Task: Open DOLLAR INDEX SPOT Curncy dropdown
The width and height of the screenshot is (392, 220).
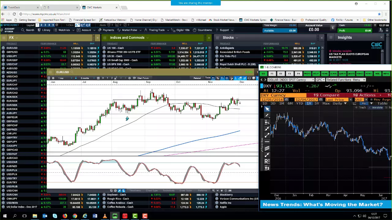Action: pyautogui.click(x=290, y=80)
